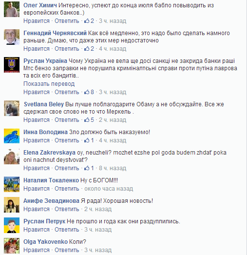Open Svetlana Beley's profile name

click(x=44, y=104)
